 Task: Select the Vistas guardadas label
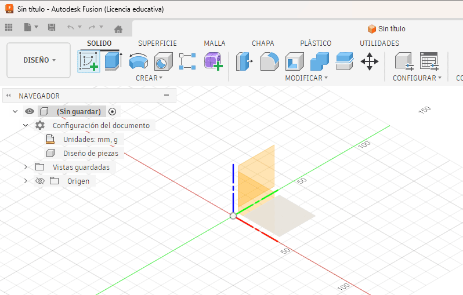[81, 167]
